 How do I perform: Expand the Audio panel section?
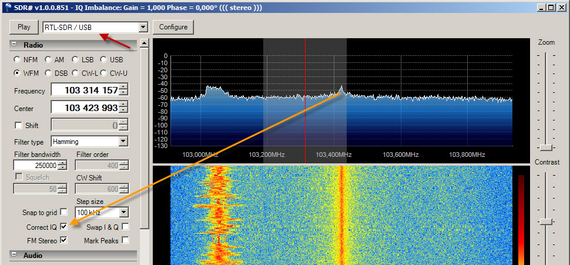pyautogui.click(x=14, y=256)
